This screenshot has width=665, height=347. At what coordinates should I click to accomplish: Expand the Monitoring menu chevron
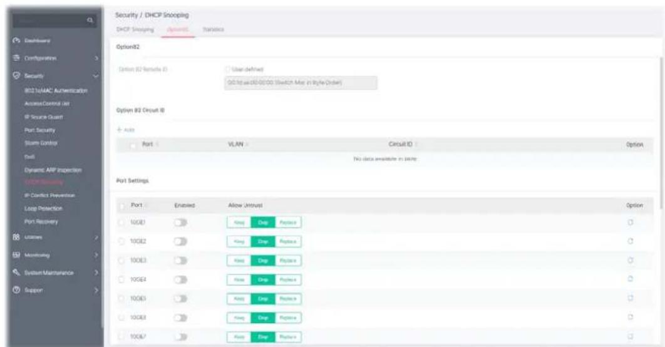coord(96,255)
